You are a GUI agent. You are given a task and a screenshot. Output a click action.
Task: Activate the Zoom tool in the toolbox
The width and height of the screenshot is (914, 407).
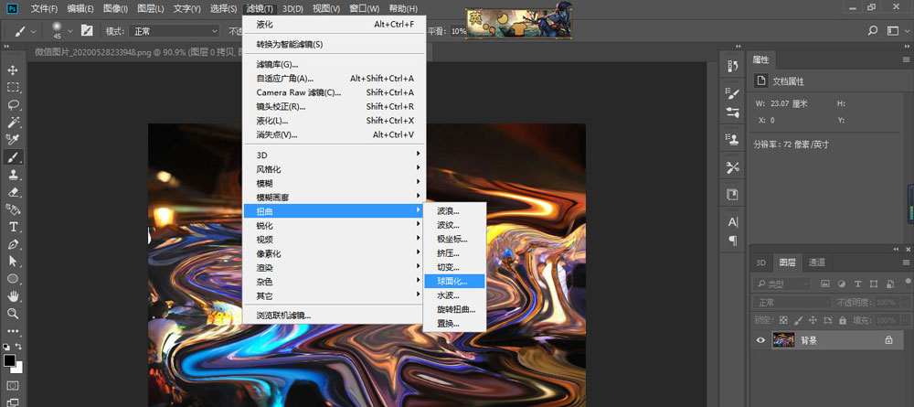pos(14,314)
